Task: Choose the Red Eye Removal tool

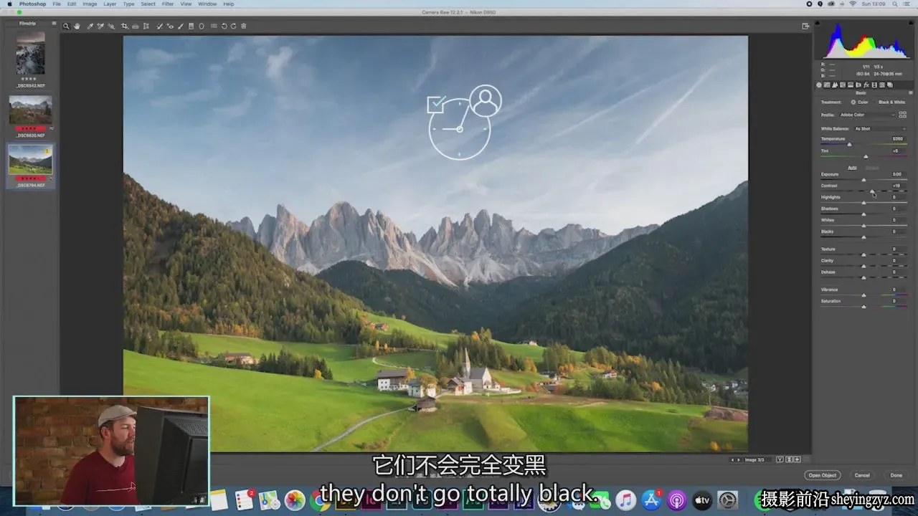Action: tap(169, 26)
